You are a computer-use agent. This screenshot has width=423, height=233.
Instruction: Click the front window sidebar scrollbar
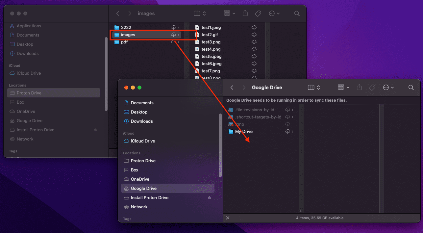[220, 145]
